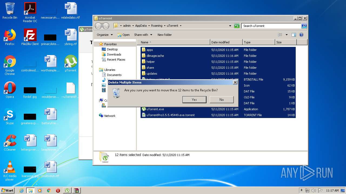Click the Explorer Forward navigation button

pyautogui.click(x=106, y=26)
